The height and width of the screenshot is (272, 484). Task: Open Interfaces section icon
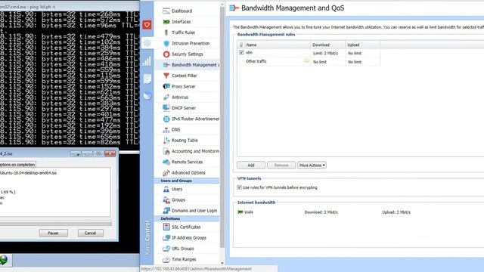(x=166, y=22)
